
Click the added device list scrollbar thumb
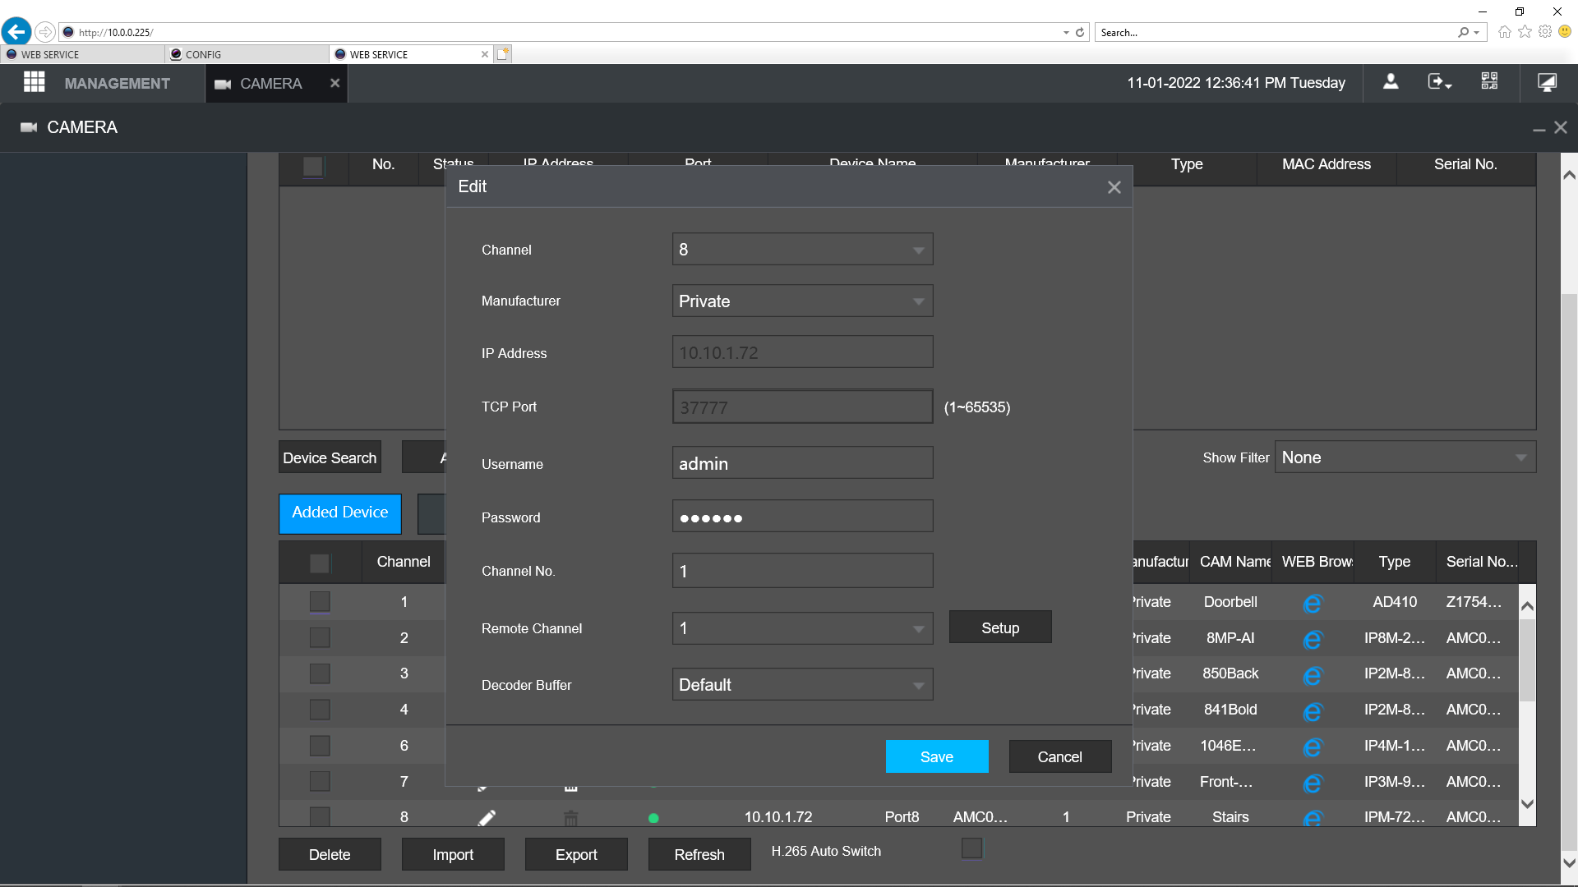(x=1527, y=660)
